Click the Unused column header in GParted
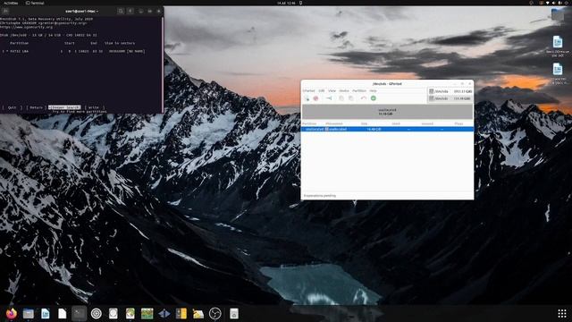The height and width of the screenshot is (322, 572). 427,123
